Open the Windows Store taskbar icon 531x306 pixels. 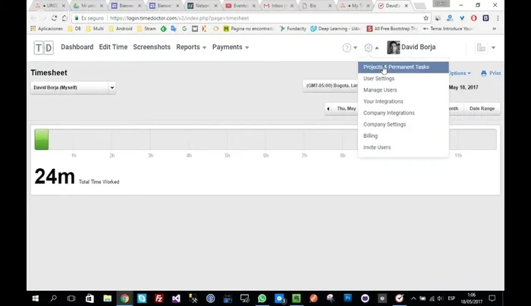[90, 298]
